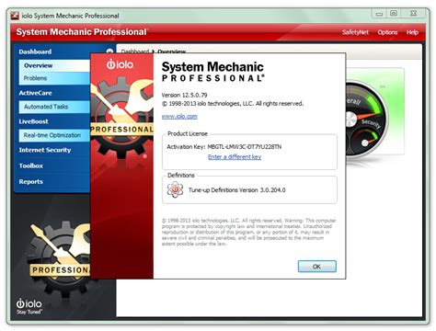Click the Security gauge dial

364,143
